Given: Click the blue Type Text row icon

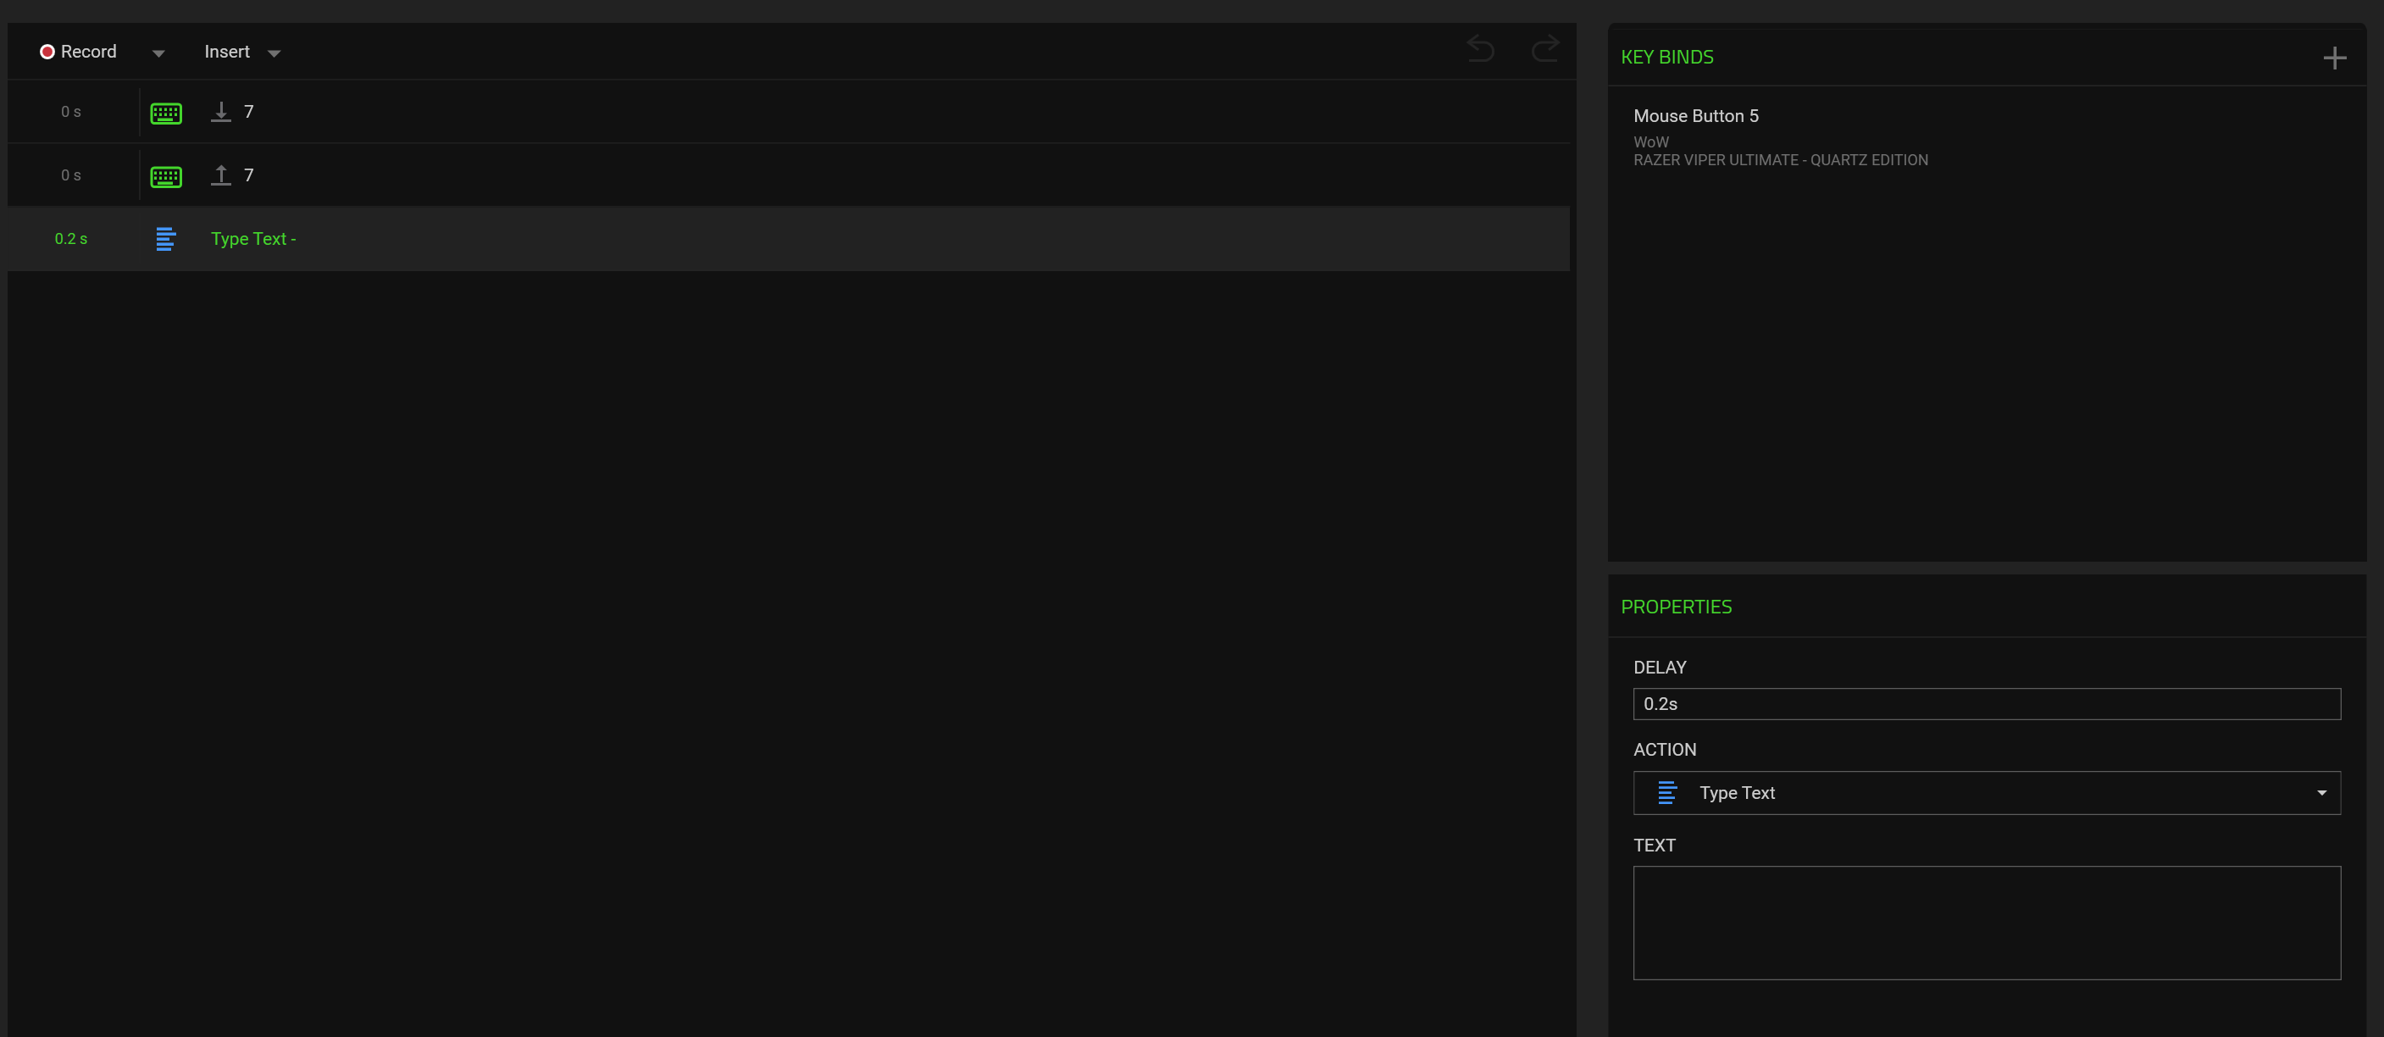Looking at the screenshot, I should (166, 239).
